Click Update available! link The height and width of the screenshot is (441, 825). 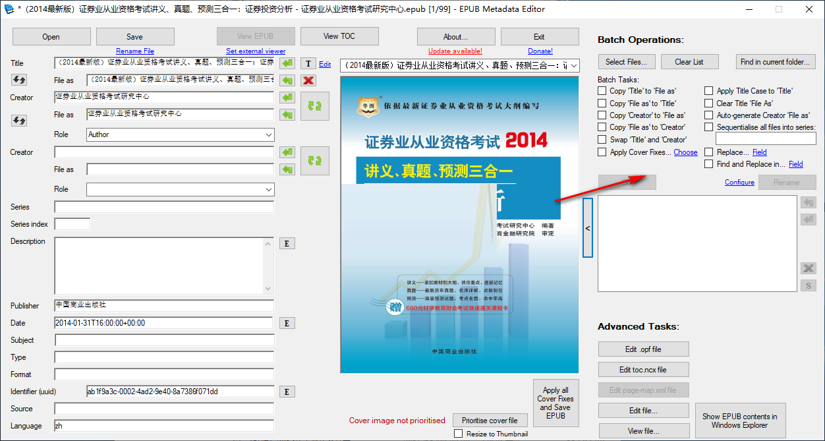(455, 51)
